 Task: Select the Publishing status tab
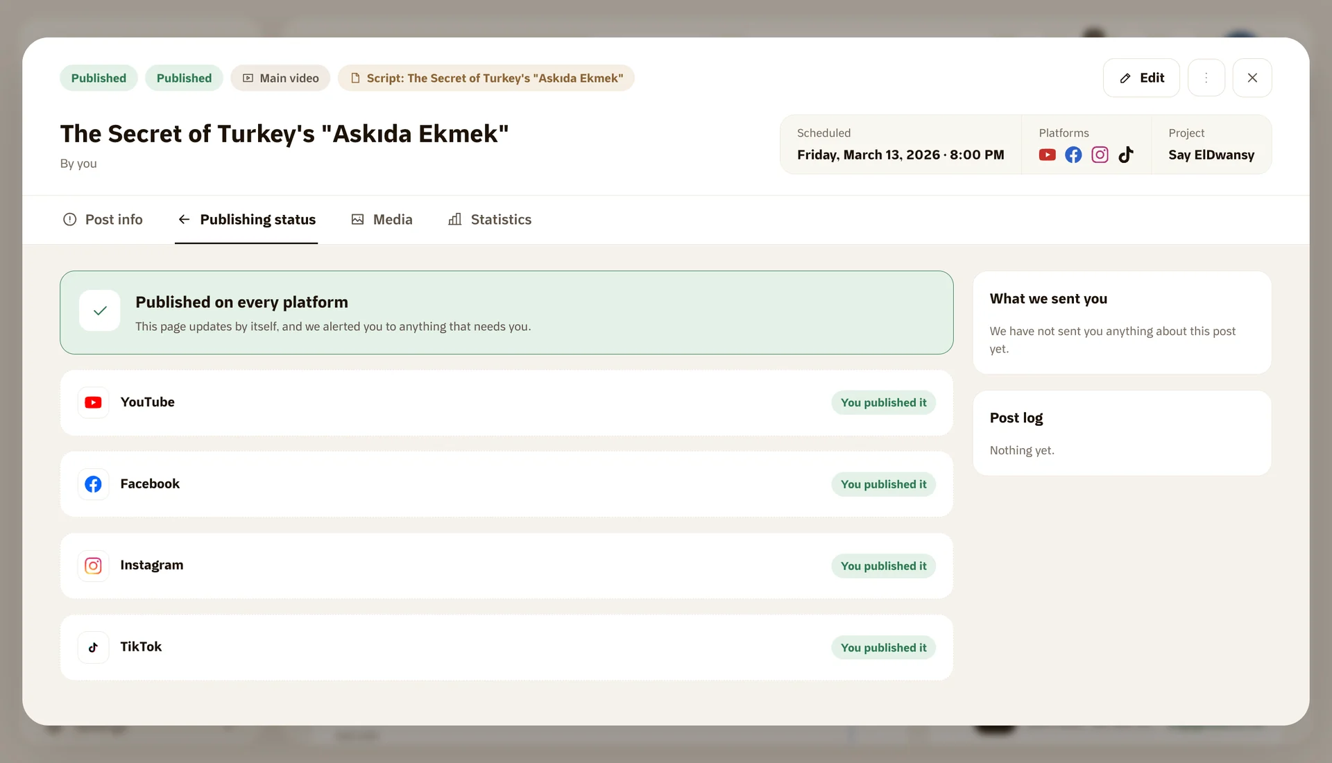click(246, 219)
